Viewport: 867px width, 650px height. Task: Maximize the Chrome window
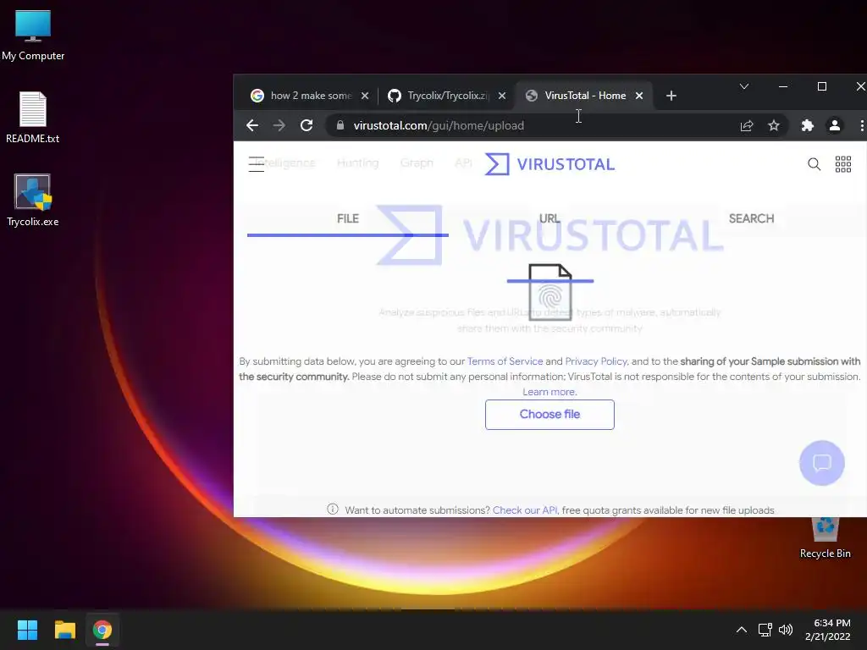(x=822, y=86)
